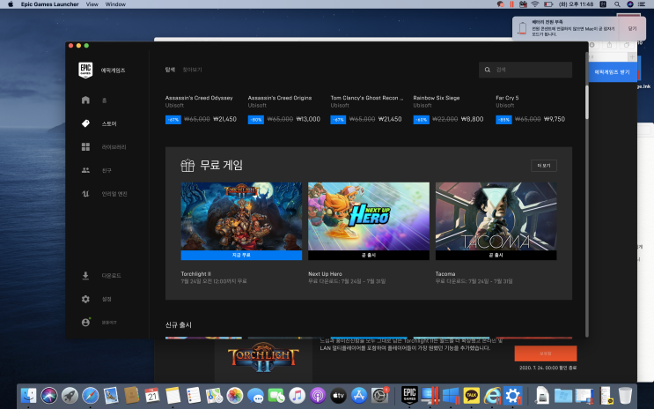Open Photos in the Dock
Viewport: 654px width, 409px height.
coord(235,395)
